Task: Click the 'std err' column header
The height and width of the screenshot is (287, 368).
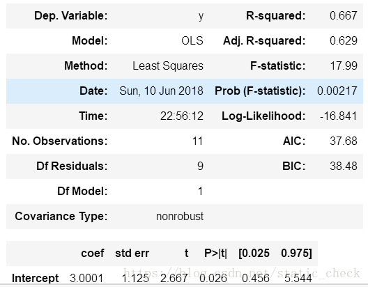Action: pos(132,254)
